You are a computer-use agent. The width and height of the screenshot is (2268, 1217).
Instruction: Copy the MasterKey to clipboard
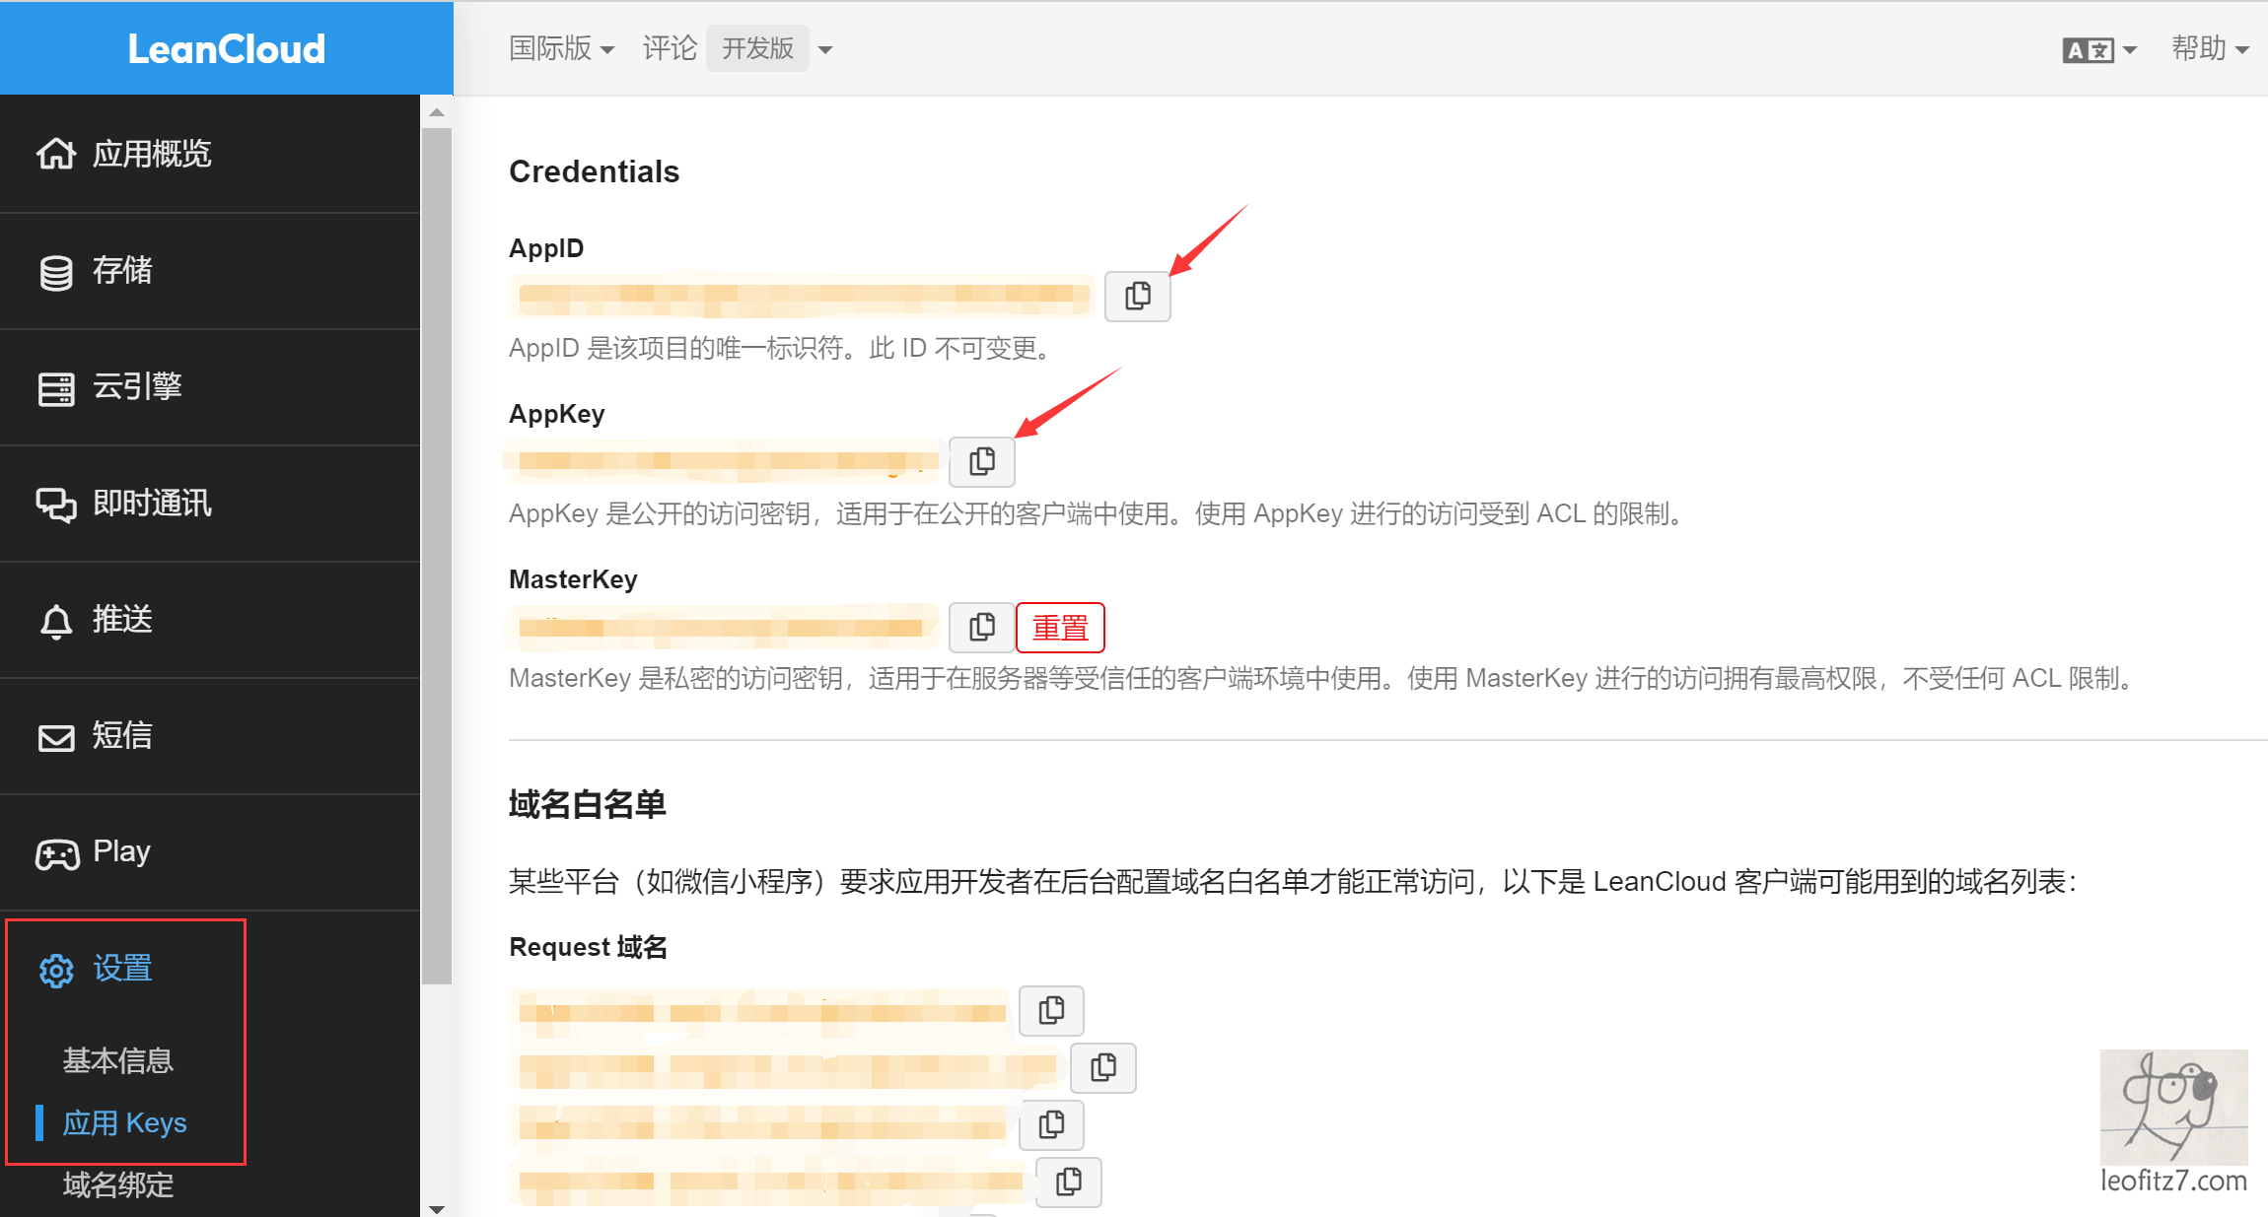[x=980, y=627]
